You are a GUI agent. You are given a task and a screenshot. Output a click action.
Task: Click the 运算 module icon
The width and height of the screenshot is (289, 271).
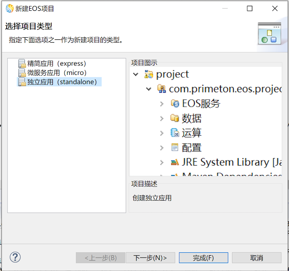click(175, 133)
